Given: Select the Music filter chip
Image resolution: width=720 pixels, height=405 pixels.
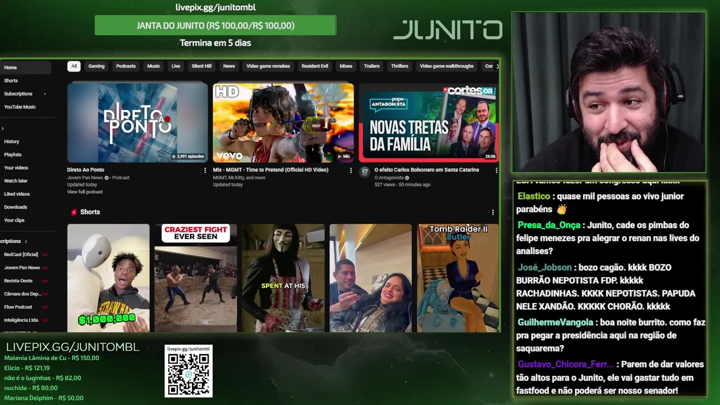Looking at the screenshot, I should 154,66.
